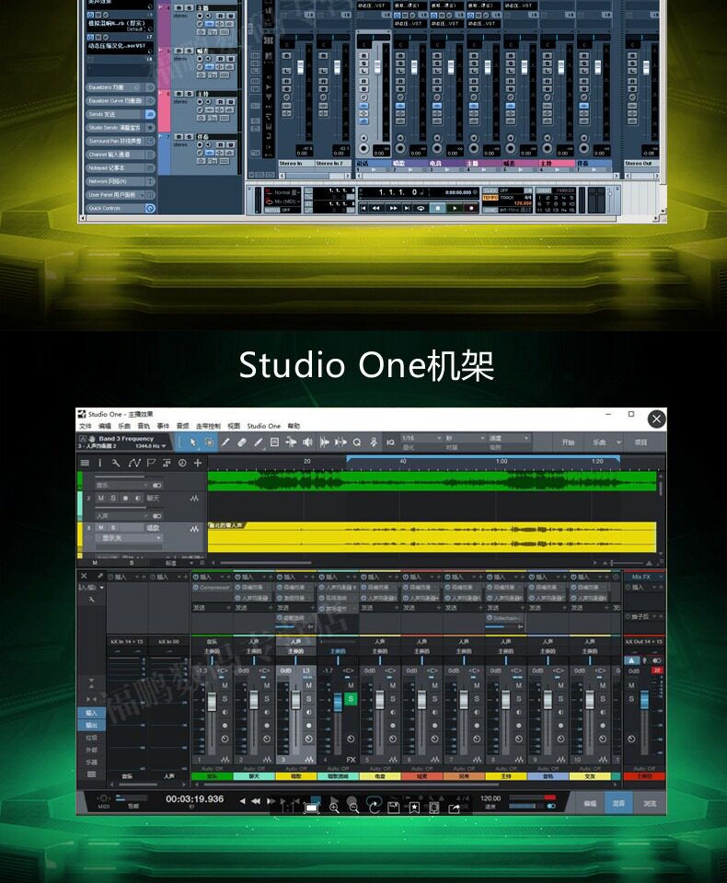Mute mixer channel 1 音乐

point(225,685)
